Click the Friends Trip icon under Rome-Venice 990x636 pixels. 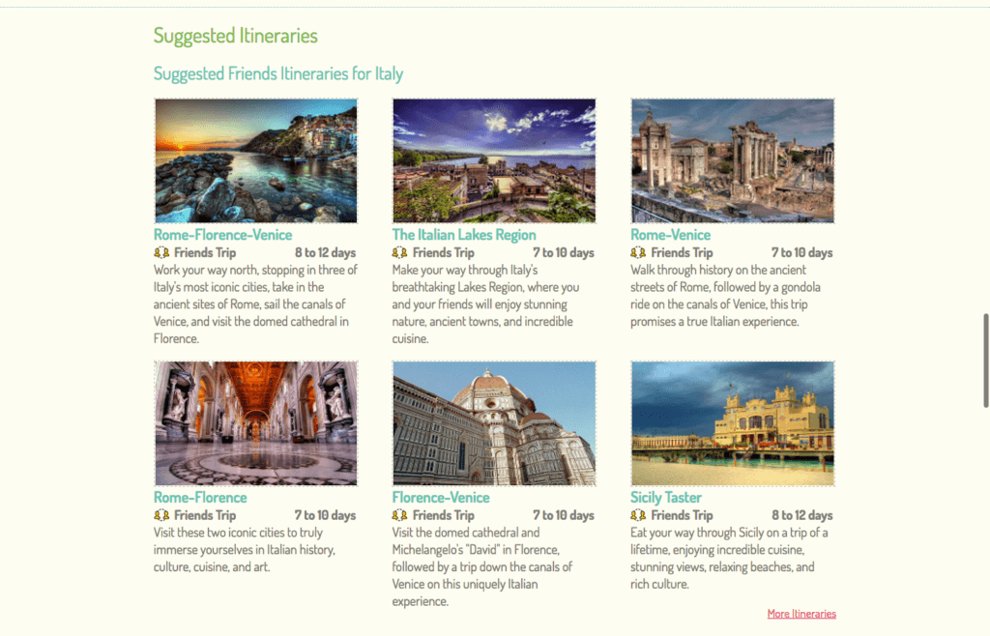coord(638,253)
